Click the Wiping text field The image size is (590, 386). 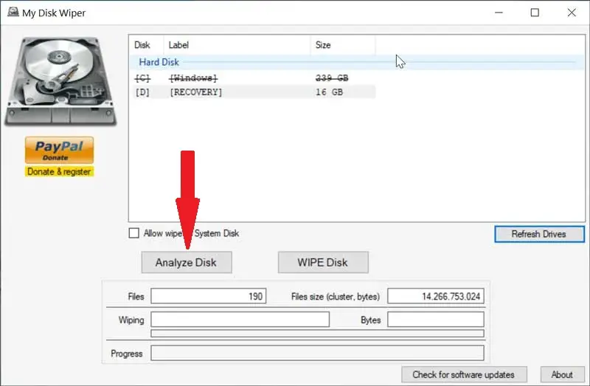[x=240, y=320]
